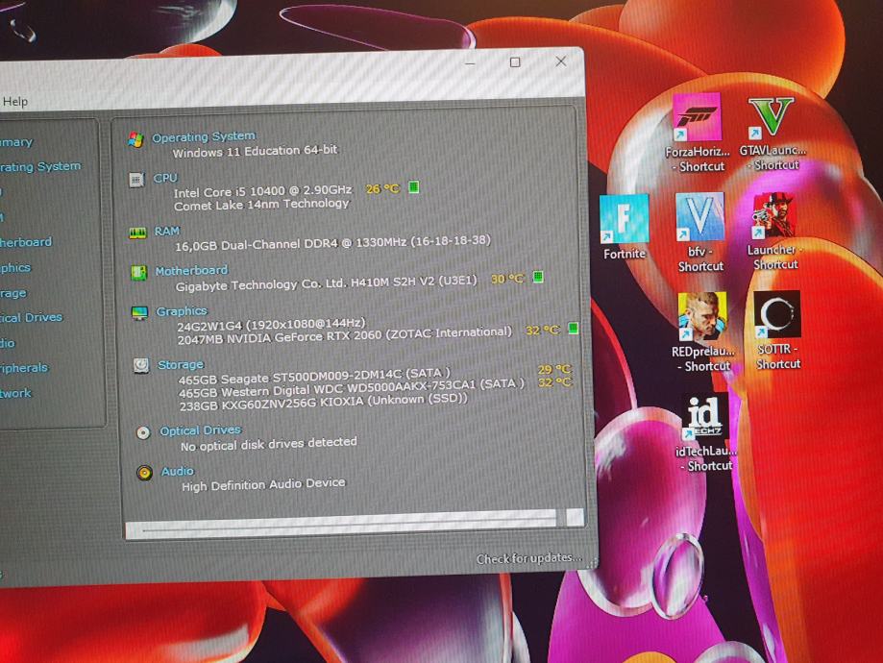
Task: Open the Storage heading link
Action: coord(181,364)
